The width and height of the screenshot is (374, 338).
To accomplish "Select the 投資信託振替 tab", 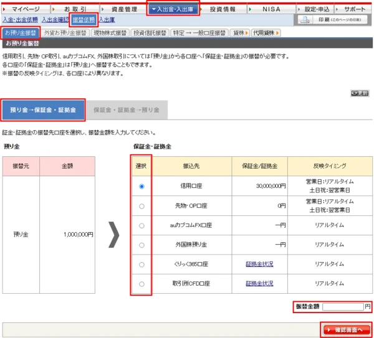I will [150, 33].
